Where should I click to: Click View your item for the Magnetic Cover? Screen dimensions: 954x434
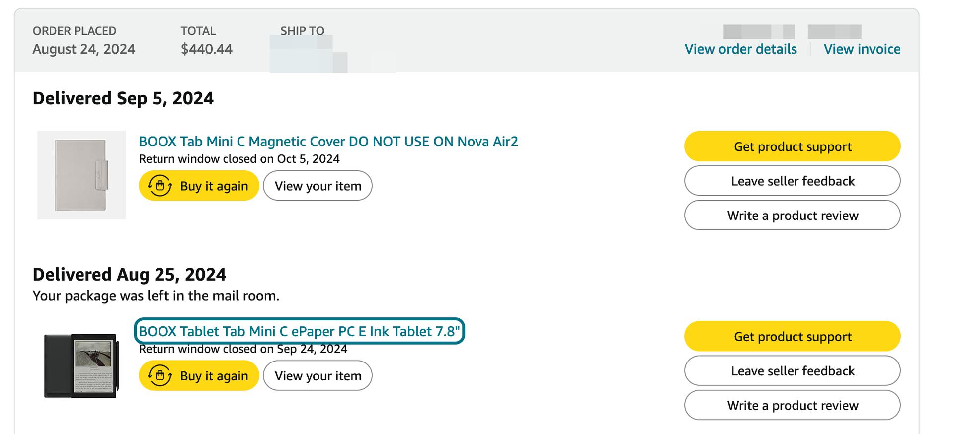pyautogui.click(x=318, y=186)
